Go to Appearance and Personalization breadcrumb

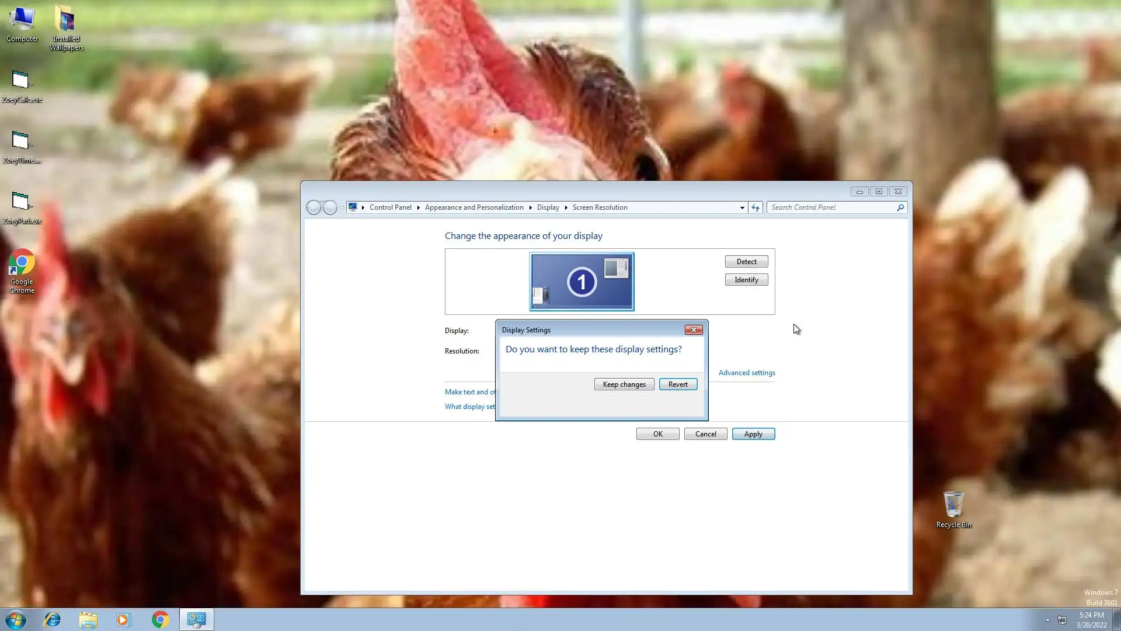(x=474, y=207)
